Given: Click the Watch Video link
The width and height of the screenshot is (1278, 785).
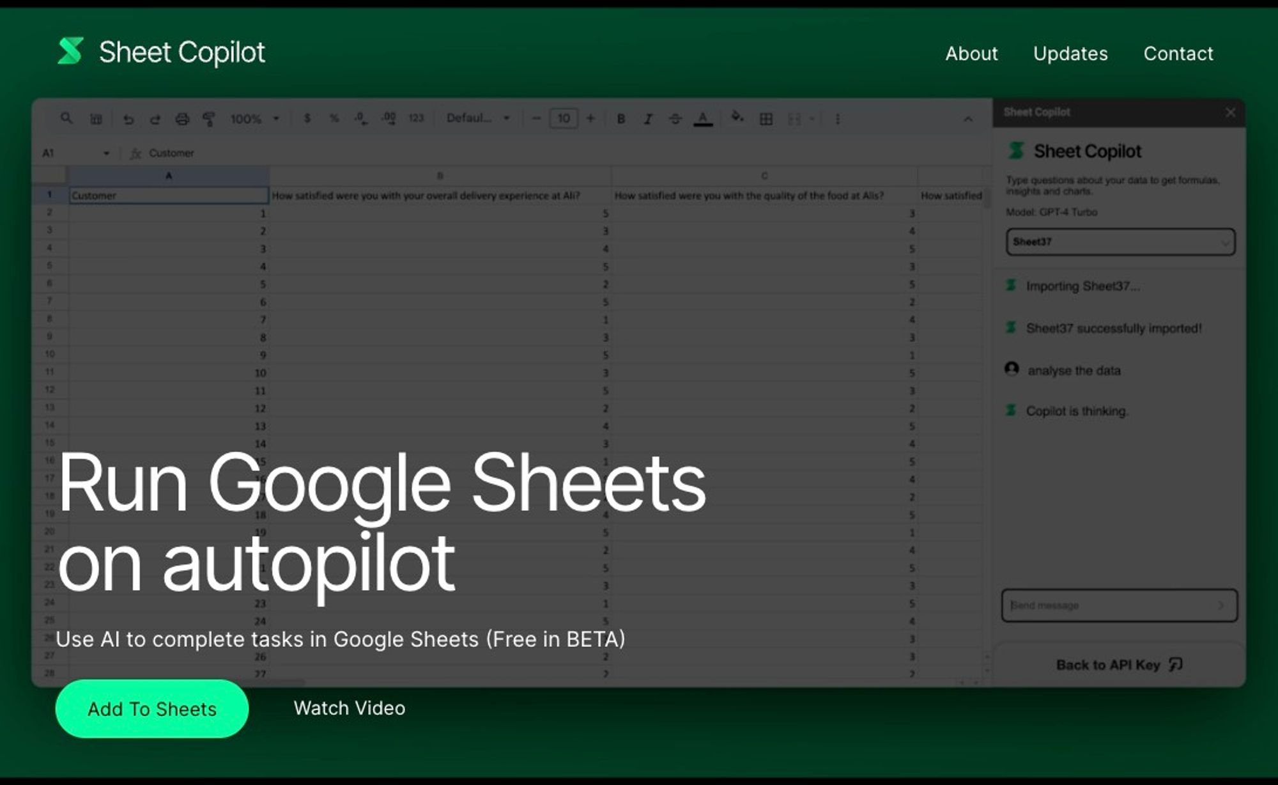Looking at the screenshot, I should point(350,708).
